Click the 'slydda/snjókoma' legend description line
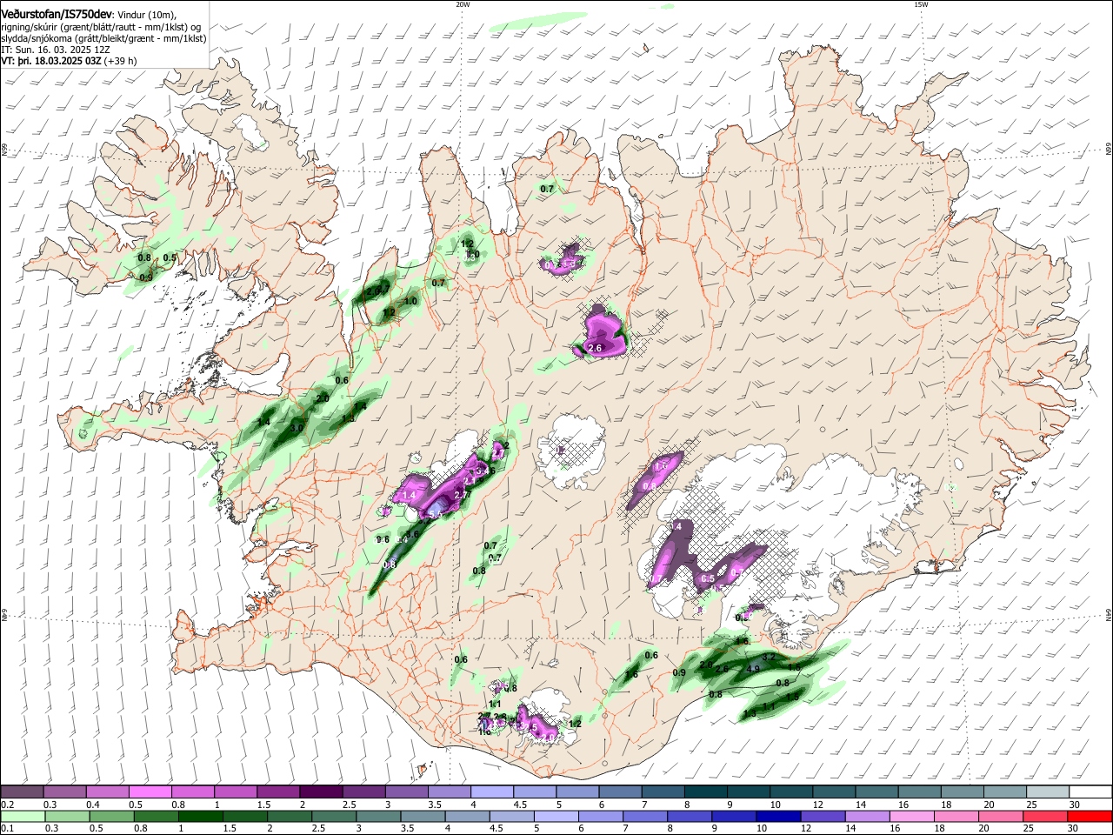 [103, 38]
